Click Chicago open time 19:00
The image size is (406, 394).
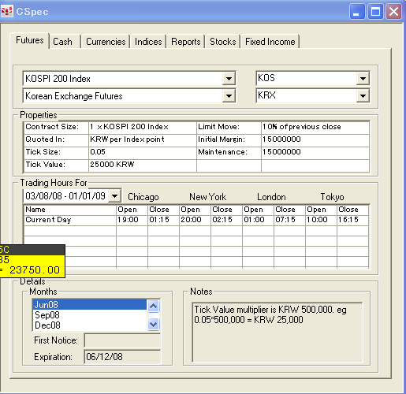[x=132, y=220]
